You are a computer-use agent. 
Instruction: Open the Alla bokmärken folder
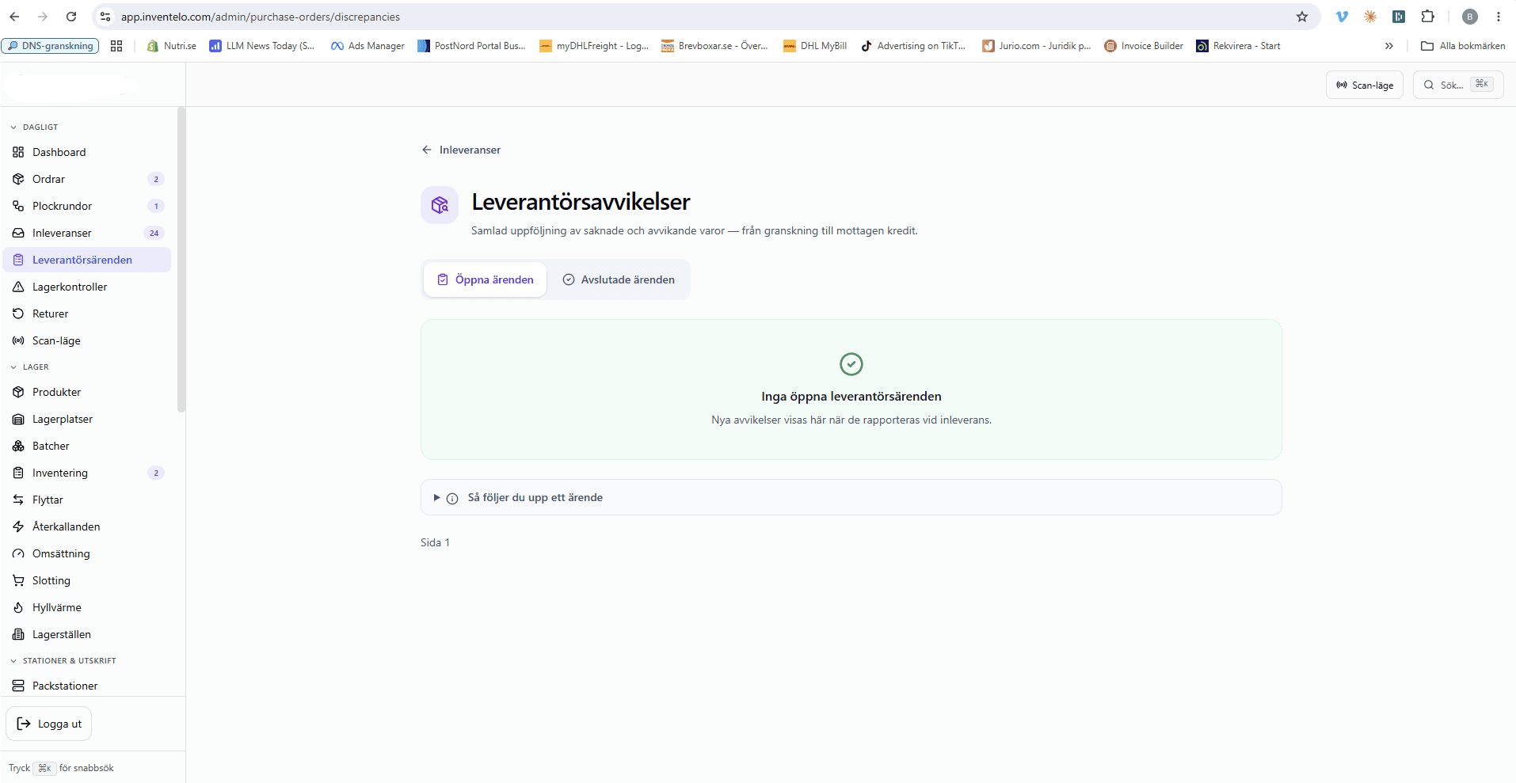coord(1463,46)
